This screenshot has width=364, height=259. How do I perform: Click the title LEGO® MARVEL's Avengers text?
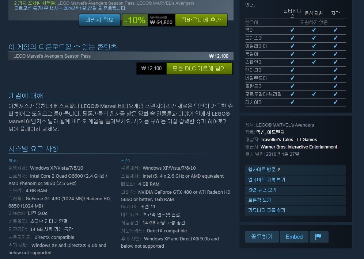click(x=285, y=125)
